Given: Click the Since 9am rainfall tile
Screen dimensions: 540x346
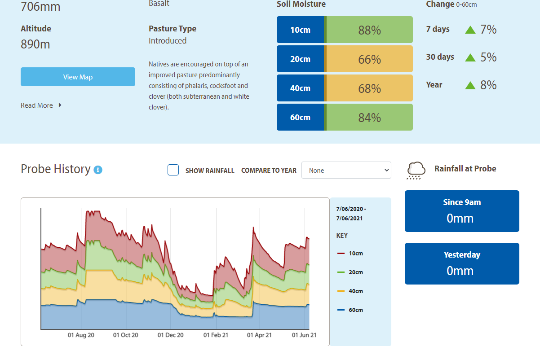Looking at the screenshot, I should tap(462, 211).
